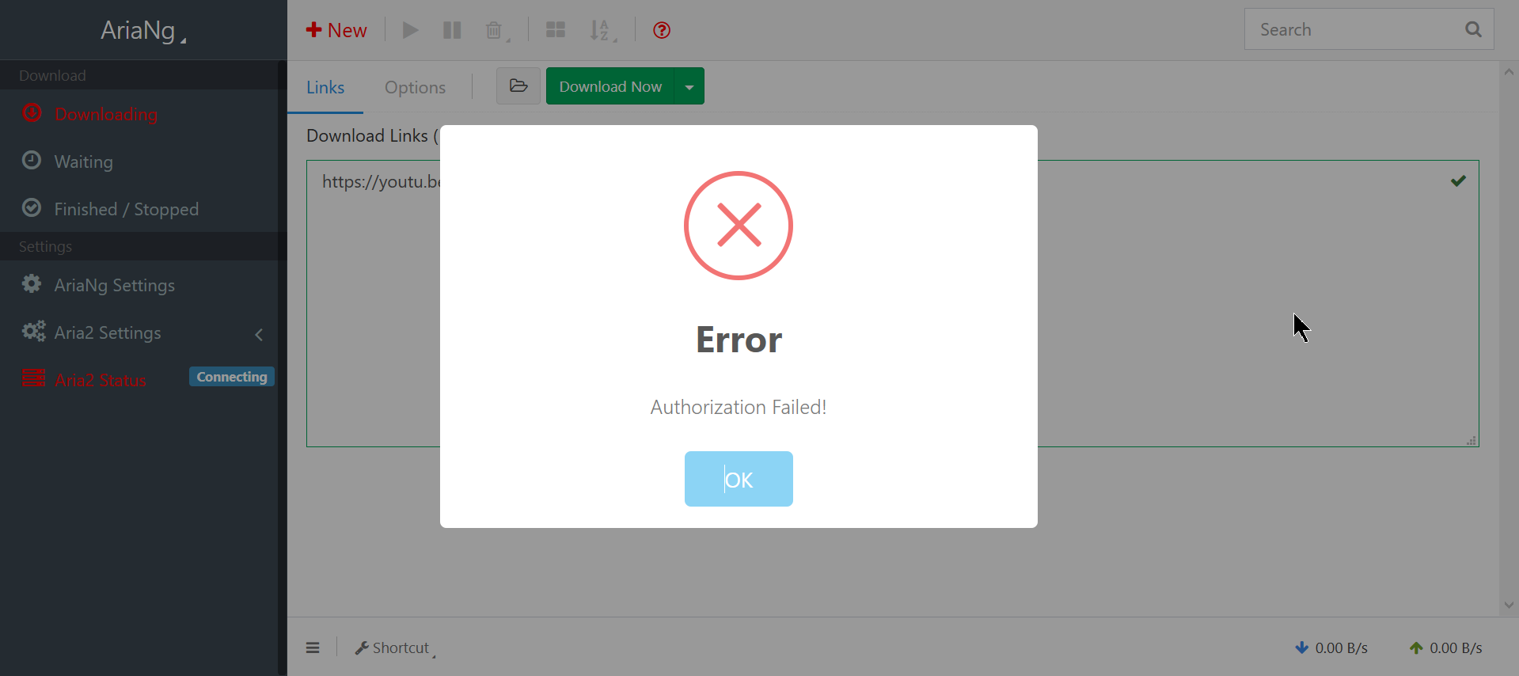Switch to the Options tab
Image resolution: width=1519 pixels, height=676 pixels.
point(415,87)
